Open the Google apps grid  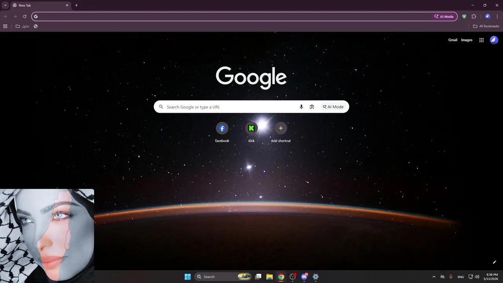point(481,40)
